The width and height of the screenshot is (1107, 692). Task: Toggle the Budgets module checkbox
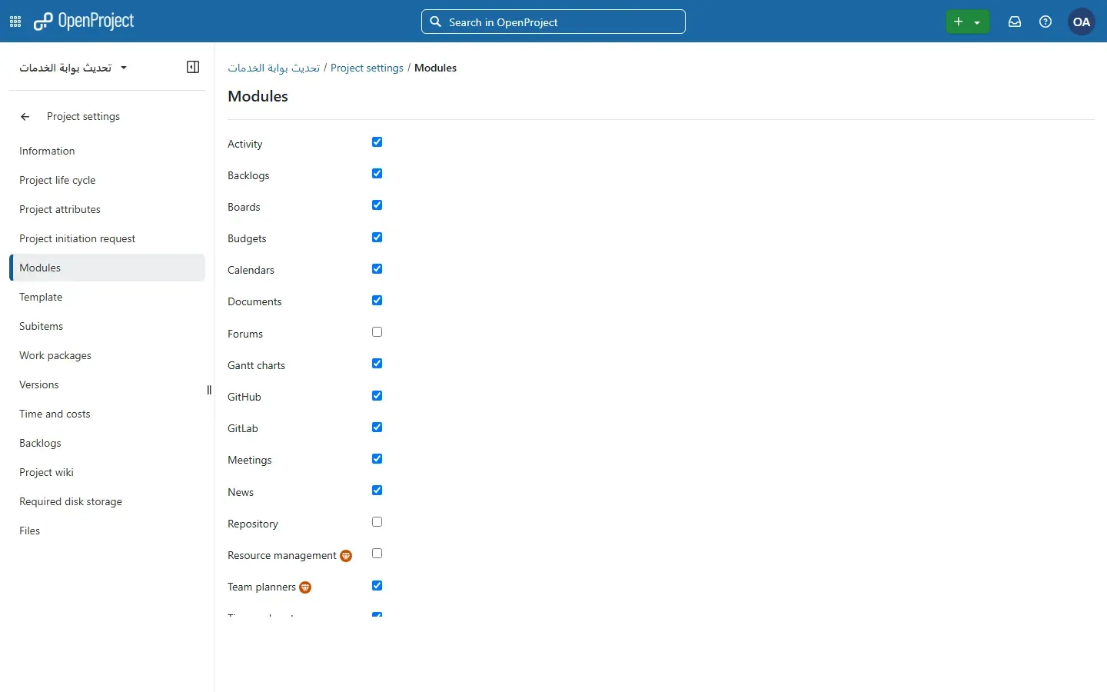click(x=377, y=238)
